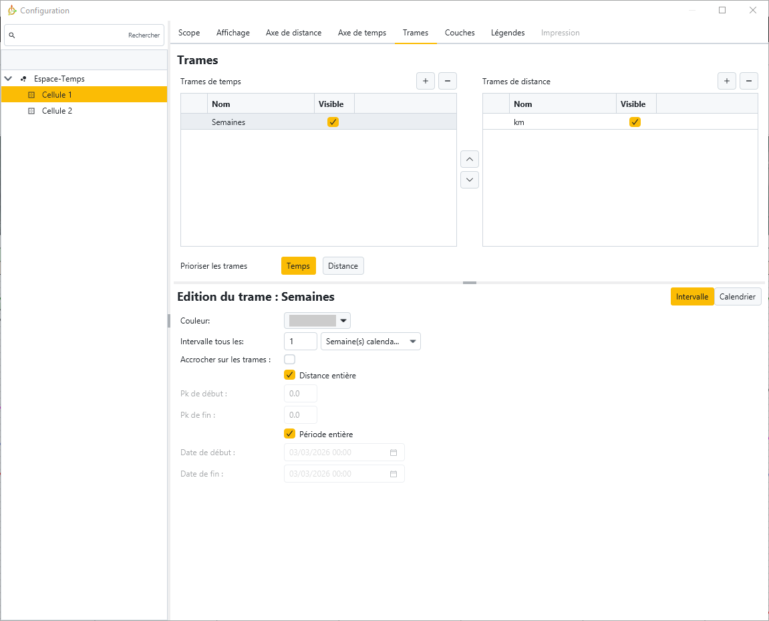
Task: Uncheck the Distance entière option
Action: coord(290,375)
